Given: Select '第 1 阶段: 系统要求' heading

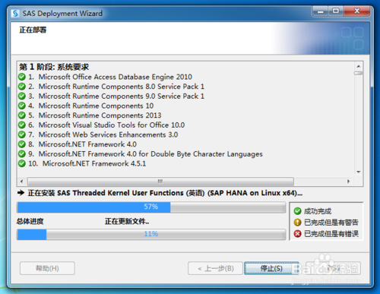Looking at the screenshot, I should [x=54, y=67].
